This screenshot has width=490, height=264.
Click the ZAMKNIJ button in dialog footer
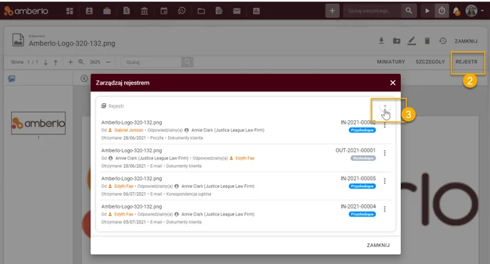(x=378, y=245)
